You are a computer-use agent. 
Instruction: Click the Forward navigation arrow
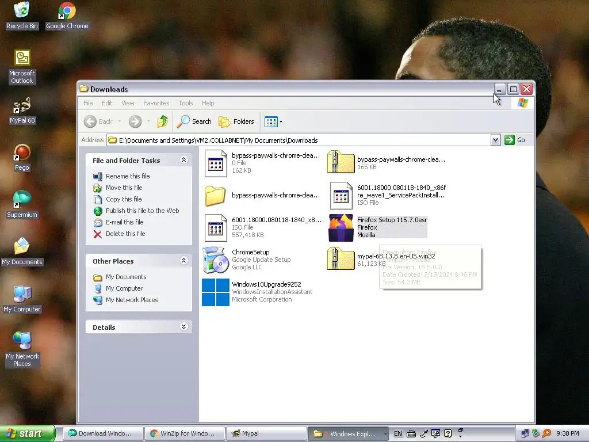tap(135, 121)
